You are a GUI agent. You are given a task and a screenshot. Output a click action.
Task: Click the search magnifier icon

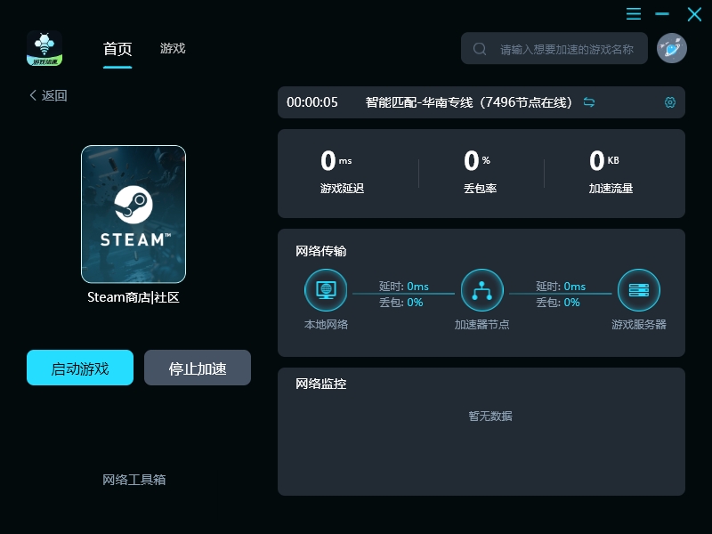click(x=480, y=49)
